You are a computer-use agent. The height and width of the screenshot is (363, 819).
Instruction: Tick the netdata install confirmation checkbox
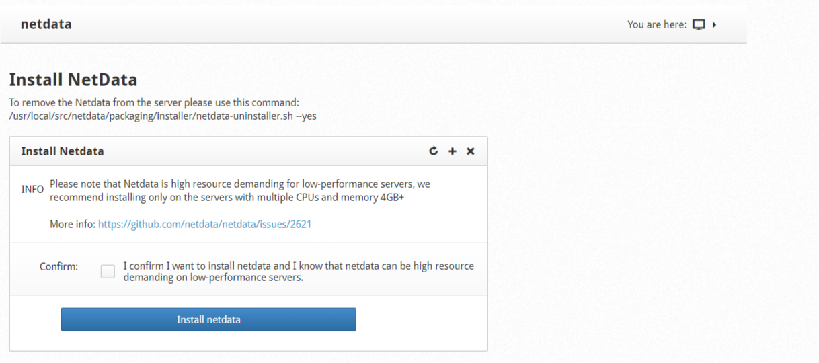(108, 271)
